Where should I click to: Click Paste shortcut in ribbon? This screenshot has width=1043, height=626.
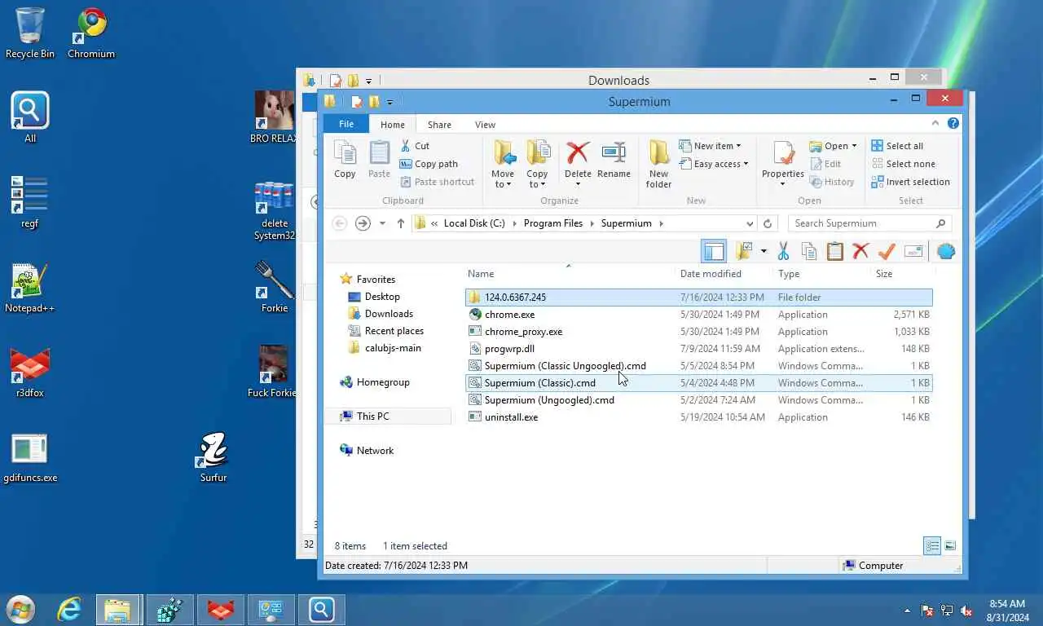pos(437,182)
